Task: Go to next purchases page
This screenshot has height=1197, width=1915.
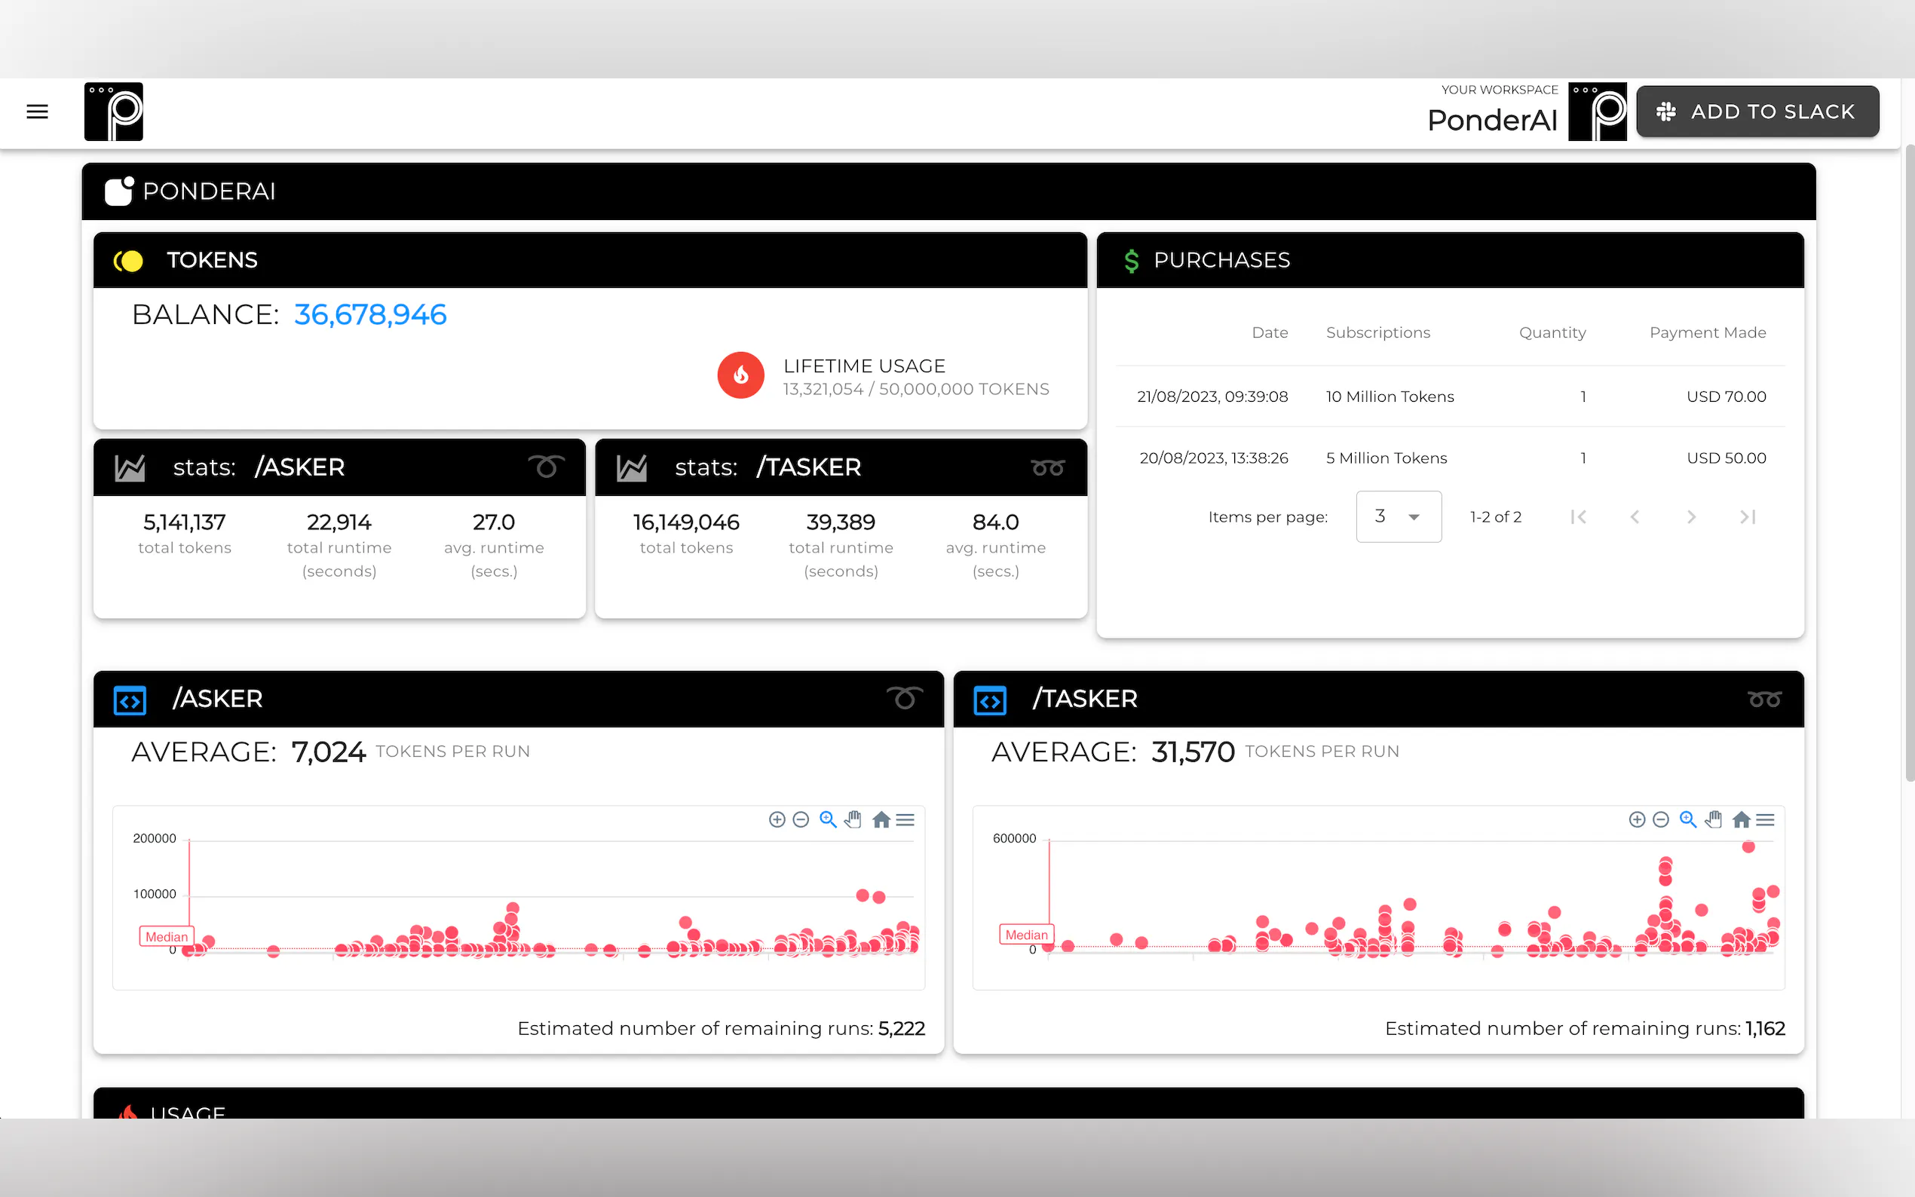Action: (1691, 517)
